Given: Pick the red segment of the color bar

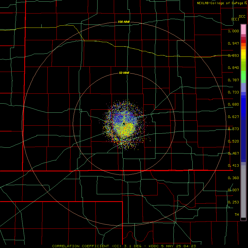Looking at the screenshot, I should click(243, 41).
